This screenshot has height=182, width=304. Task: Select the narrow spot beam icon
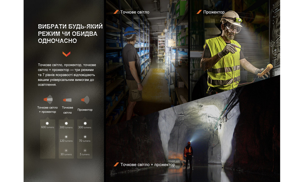click(x=67, y=100)
